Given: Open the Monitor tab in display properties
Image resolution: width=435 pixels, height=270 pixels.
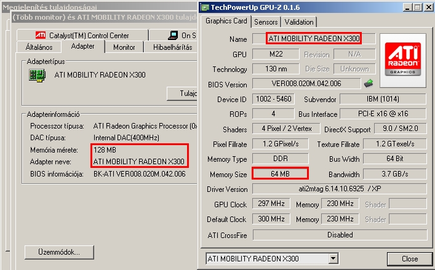Looking at the screenshot, I should (x=124, y=47).
